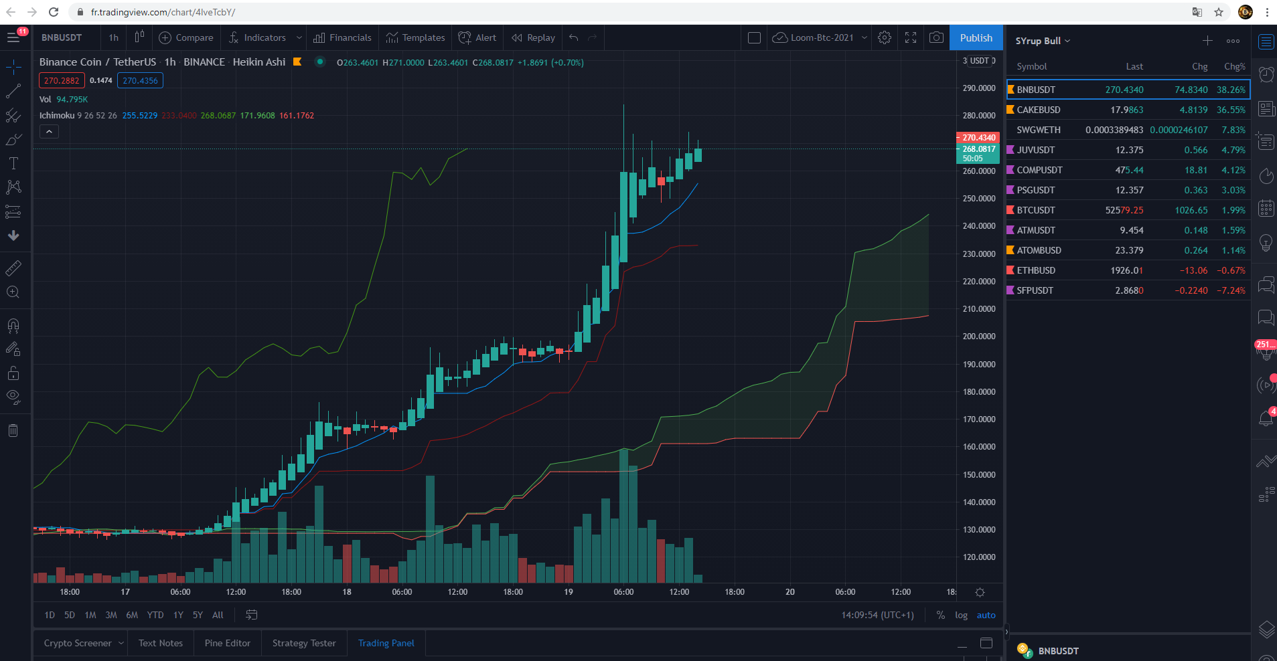Select the text annotation tool
Screen dimensions: 1277x661
[x=13, y=163]
